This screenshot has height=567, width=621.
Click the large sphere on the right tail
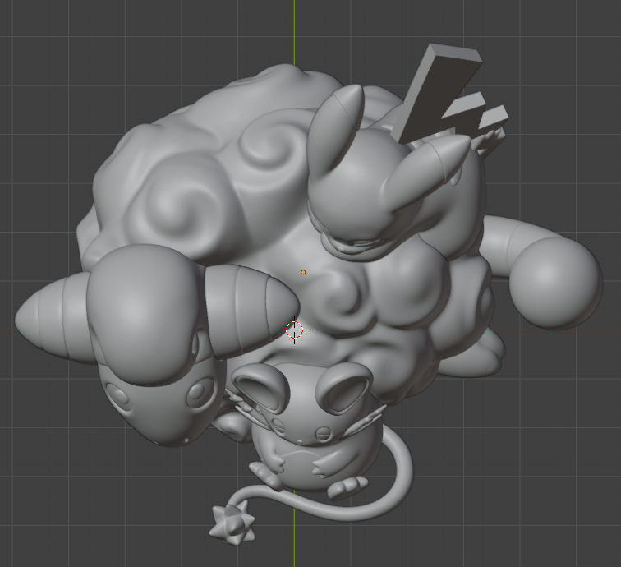[555, 283]
